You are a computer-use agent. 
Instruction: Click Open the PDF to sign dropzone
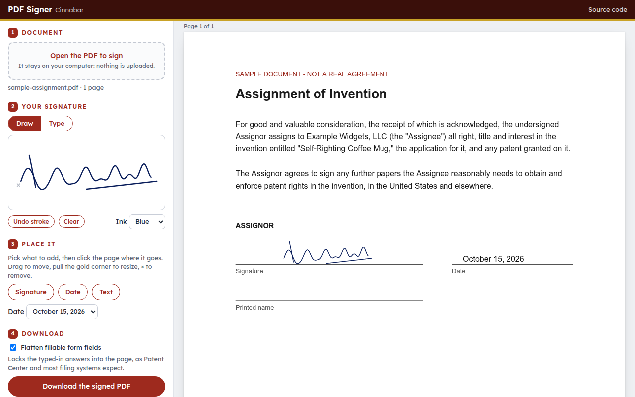(x=86, y=61)
